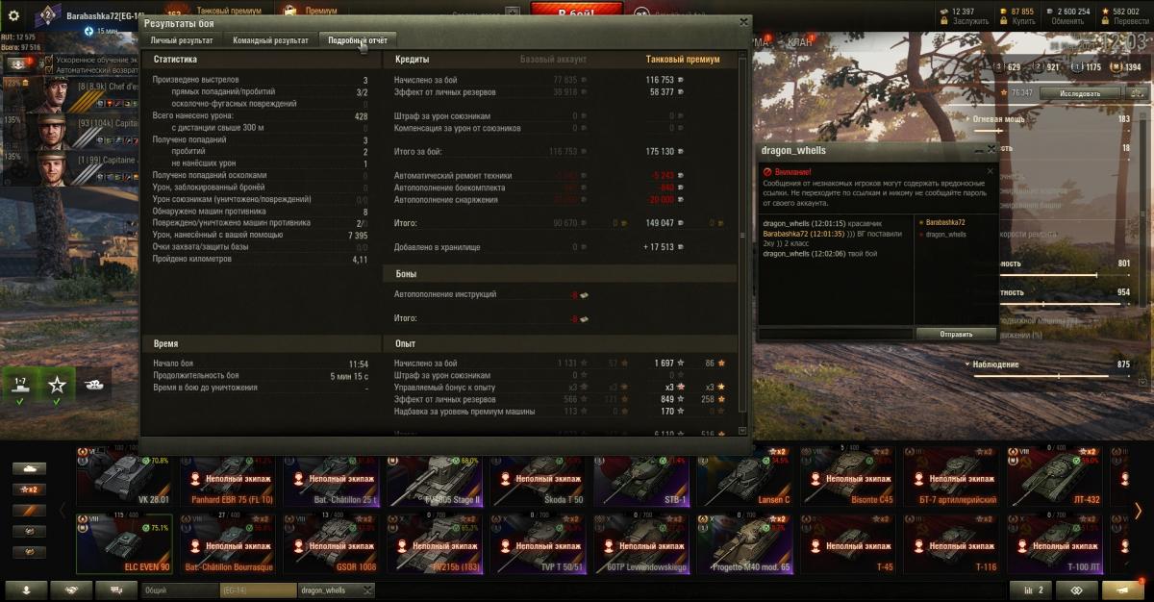The width and height of the screenshot is (1154, 602).
Task: Open the session statistics button
Action: (x=1031, y=590)
